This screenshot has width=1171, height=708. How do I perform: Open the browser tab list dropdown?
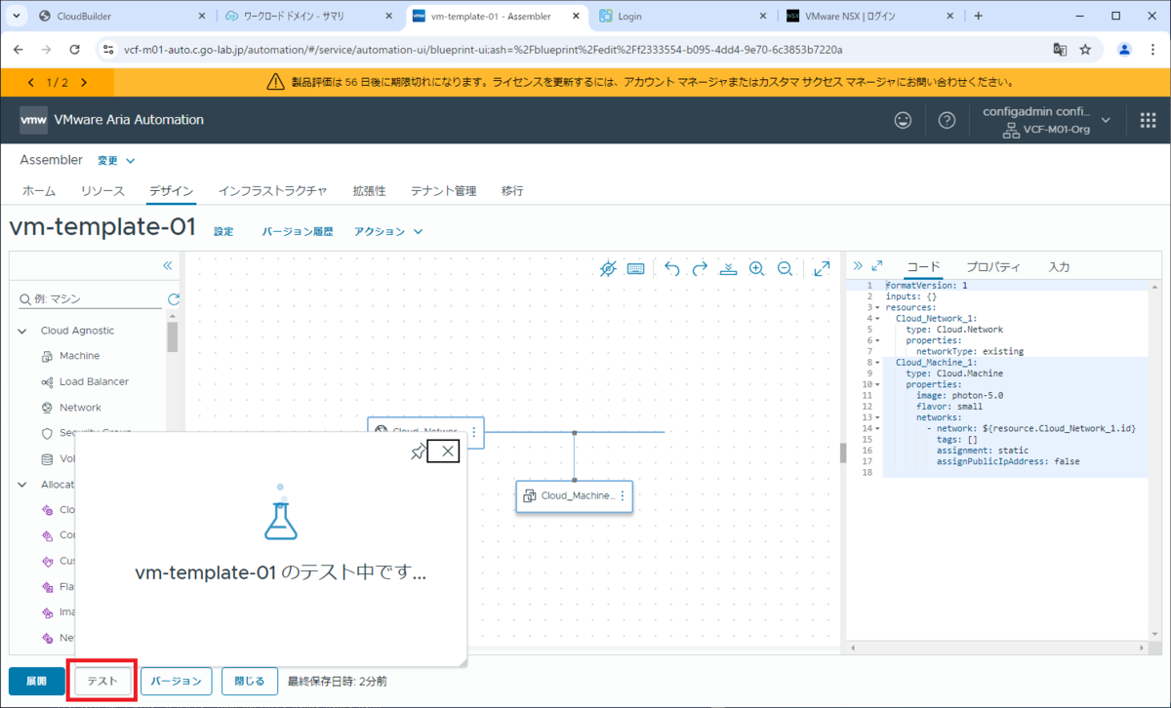pos(16,16)
